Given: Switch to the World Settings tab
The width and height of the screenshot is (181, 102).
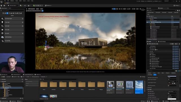Looking at the screenshot, I should (162, 42).
